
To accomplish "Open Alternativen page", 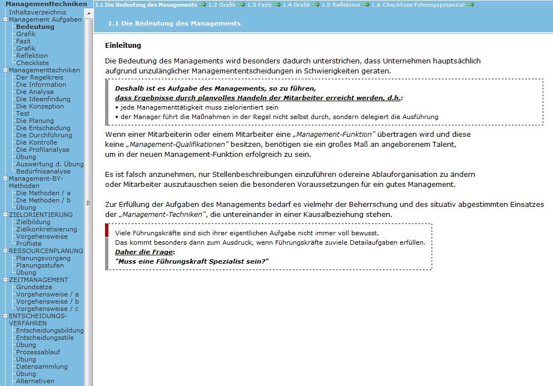I will 35,381.
